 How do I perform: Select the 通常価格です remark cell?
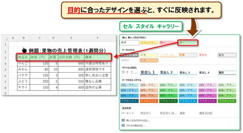[98, 69]
